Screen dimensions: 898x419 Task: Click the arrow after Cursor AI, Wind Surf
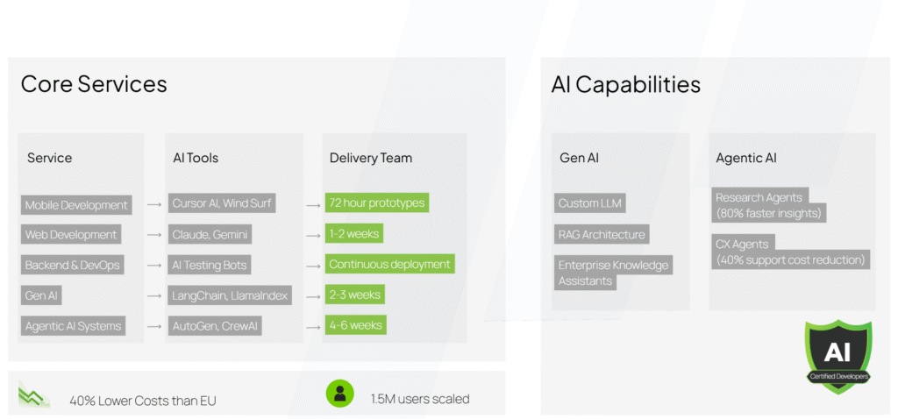click(312, 205)
